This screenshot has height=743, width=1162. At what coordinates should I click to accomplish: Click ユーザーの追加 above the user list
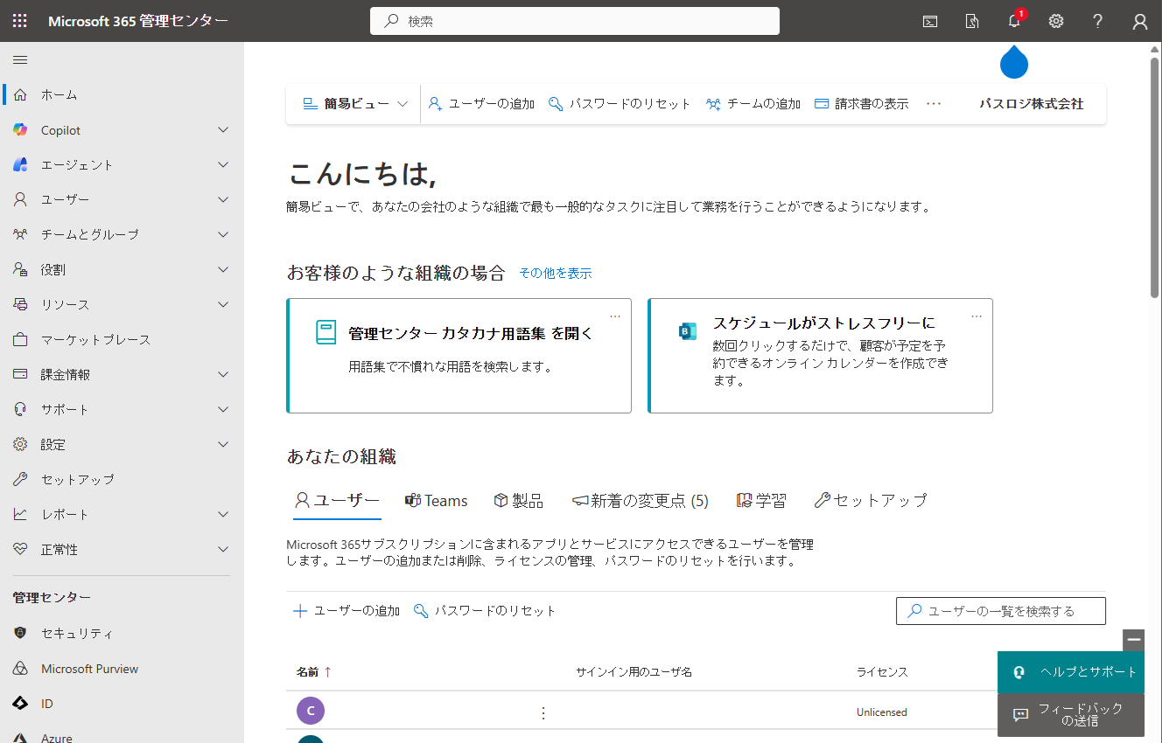point(346,611)
